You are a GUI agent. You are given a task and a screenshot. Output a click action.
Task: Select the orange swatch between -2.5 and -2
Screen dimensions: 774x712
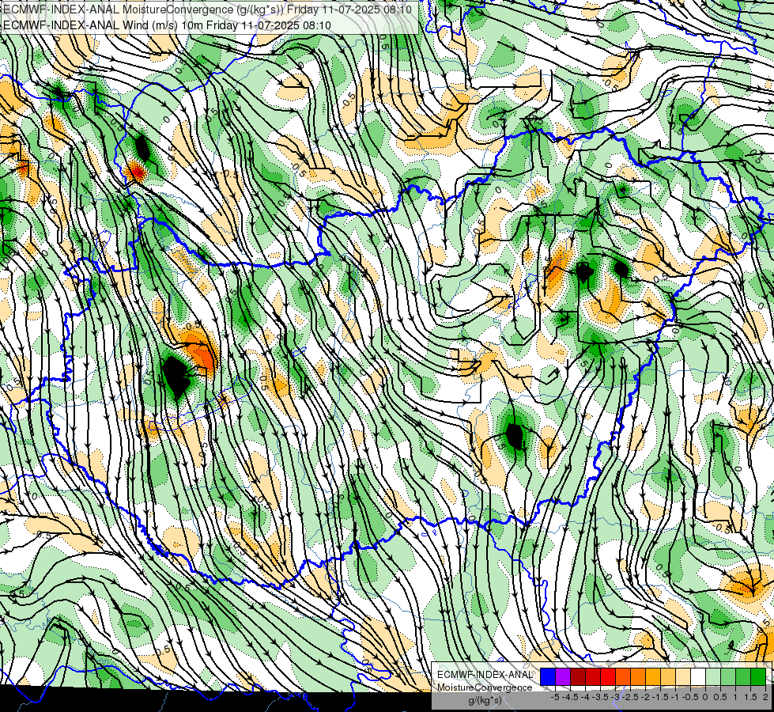(638, 677)
